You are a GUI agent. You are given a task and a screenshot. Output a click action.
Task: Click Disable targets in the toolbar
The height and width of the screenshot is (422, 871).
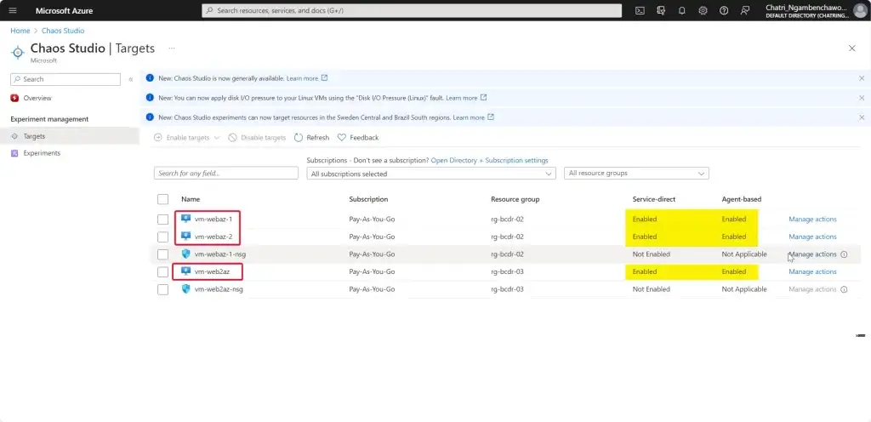tap(257, 138)
